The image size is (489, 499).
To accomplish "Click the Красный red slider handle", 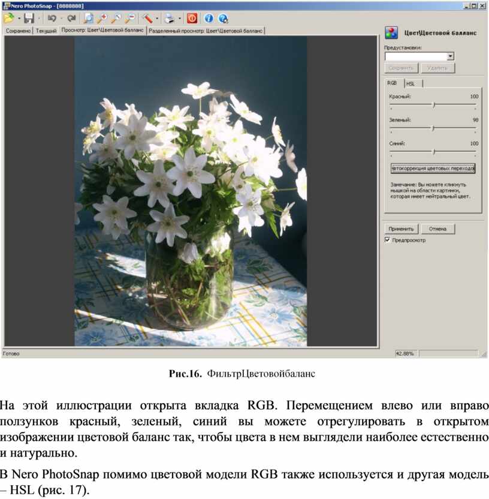I will click(x=434, y=104).
